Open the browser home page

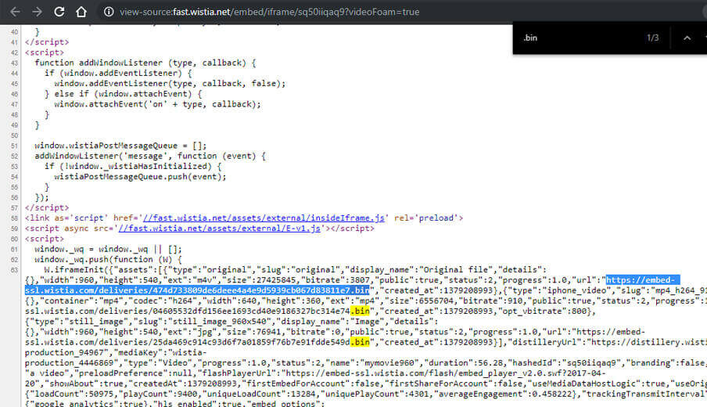pyautogui.click(x=81, y=12)
